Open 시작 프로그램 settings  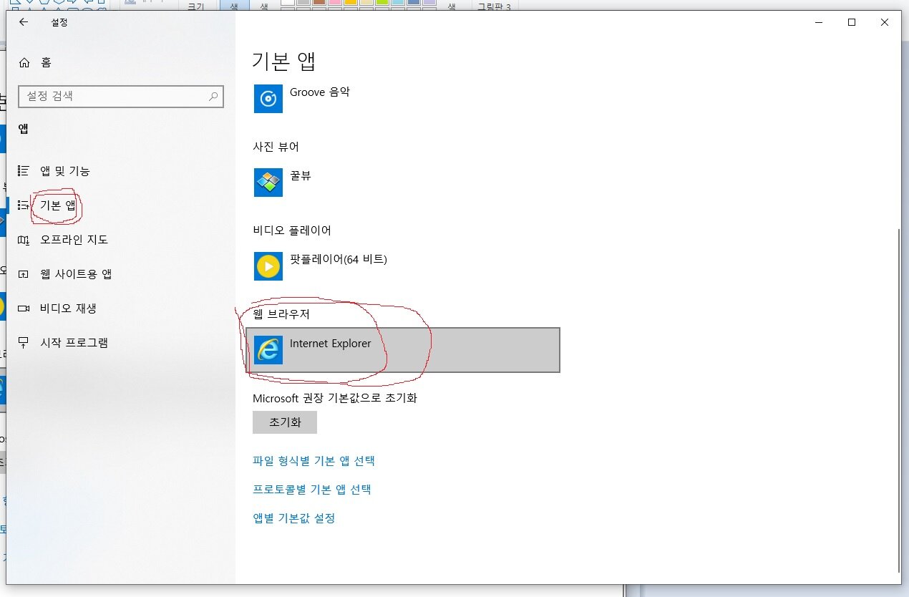74,343
